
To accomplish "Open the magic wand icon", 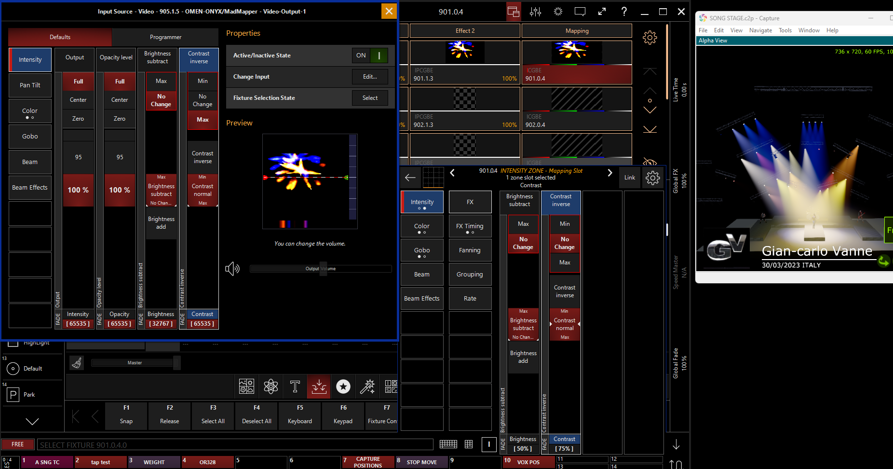I will pos(367,386).
